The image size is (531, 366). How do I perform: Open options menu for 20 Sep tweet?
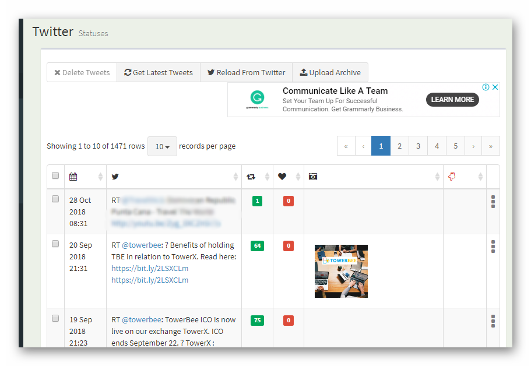[x=493, y=247]
